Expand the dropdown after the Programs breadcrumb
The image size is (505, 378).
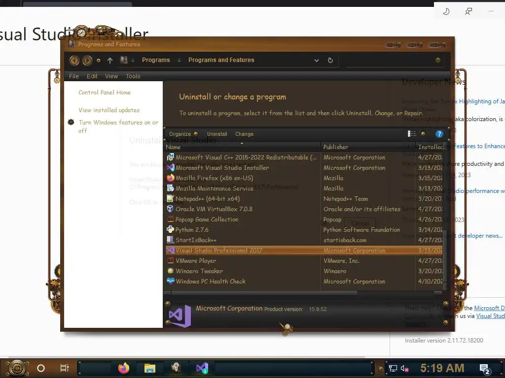point(179,60)
